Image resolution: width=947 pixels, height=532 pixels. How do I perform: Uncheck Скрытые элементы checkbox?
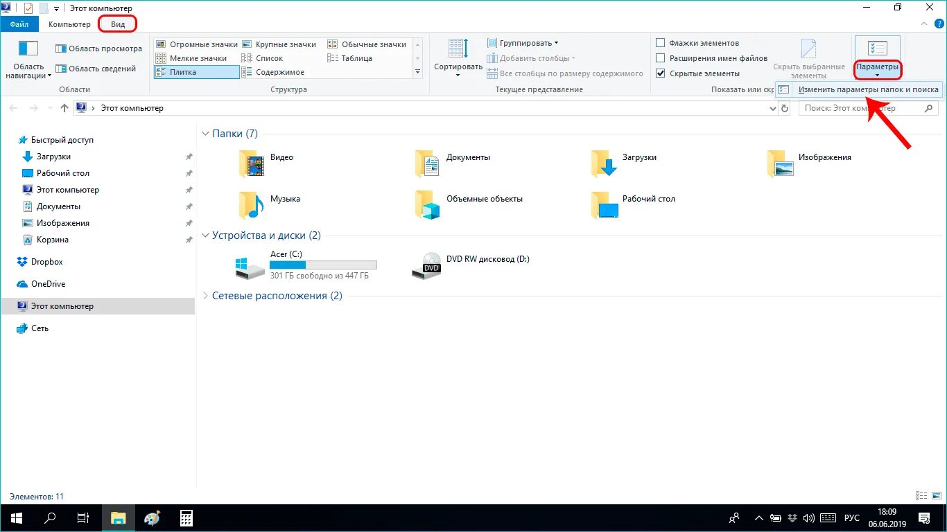tap(661, 73)
